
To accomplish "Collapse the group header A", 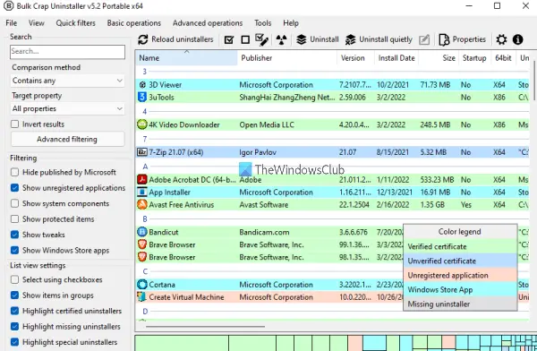I will pyautogui.click(x=145, y=167).
